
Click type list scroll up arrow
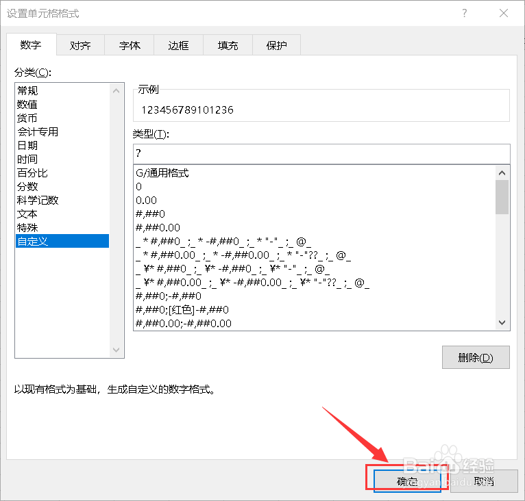[502, 173]
